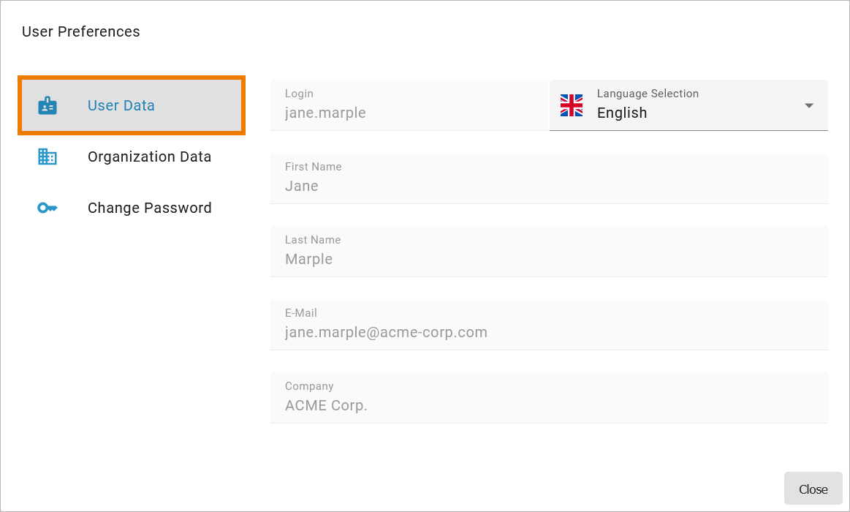This screenshot has width=850, height=512.
Task: Select the User Data tab label
Action: click(121, 105)
